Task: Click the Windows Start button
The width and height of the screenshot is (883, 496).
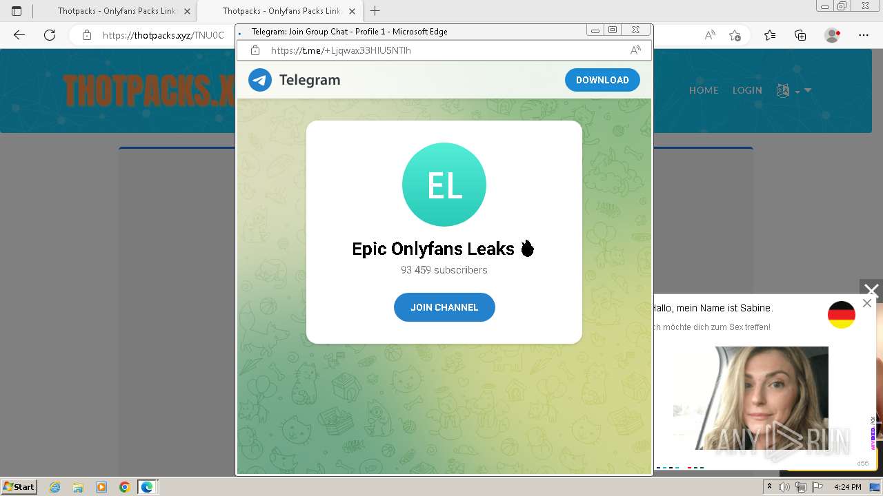Action: (x=19, y=486)
